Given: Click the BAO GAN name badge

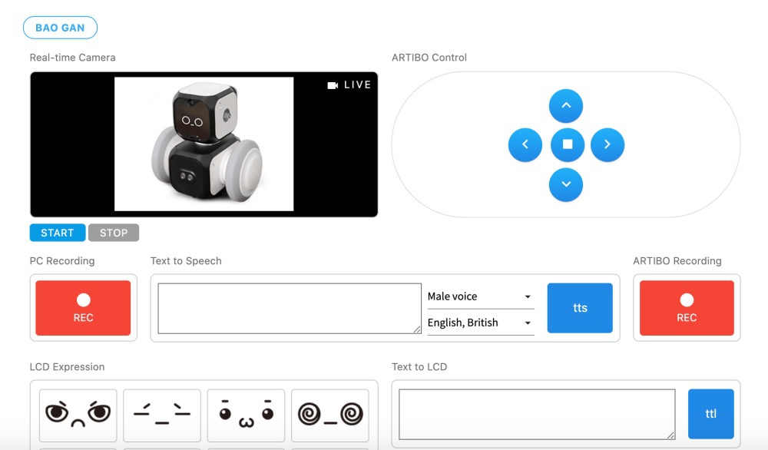Looking at the screenshot, I should coord(60,28).
